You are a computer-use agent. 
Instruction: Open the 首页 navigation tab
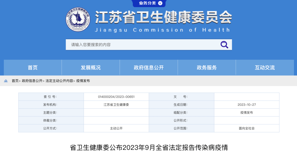(x=33, y=68)
